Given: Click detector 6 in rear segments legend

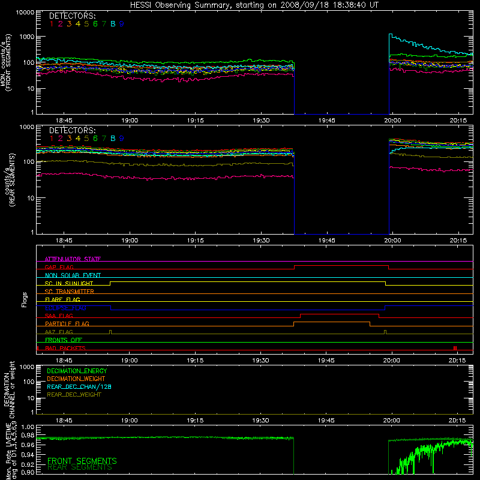Looking at the screenshot, I should coord(95,139).
